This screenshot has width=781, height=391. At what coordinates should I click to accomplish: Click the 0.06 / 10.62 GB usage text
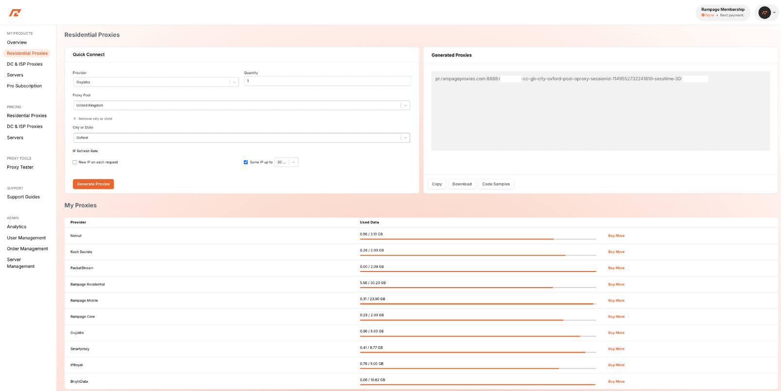pos(373,380)
